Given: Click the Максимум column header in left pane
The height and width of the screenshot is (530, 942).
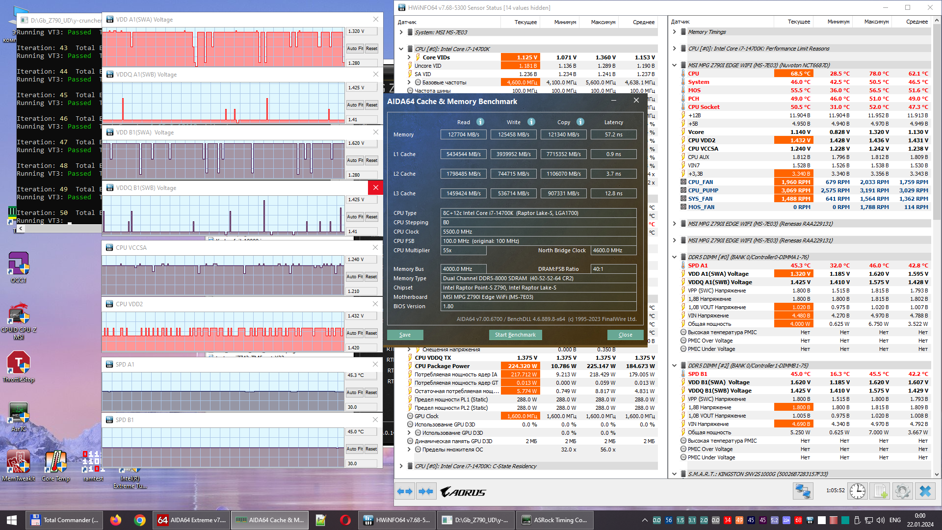Looking at the screenshot, I should [x=602, y=22].
